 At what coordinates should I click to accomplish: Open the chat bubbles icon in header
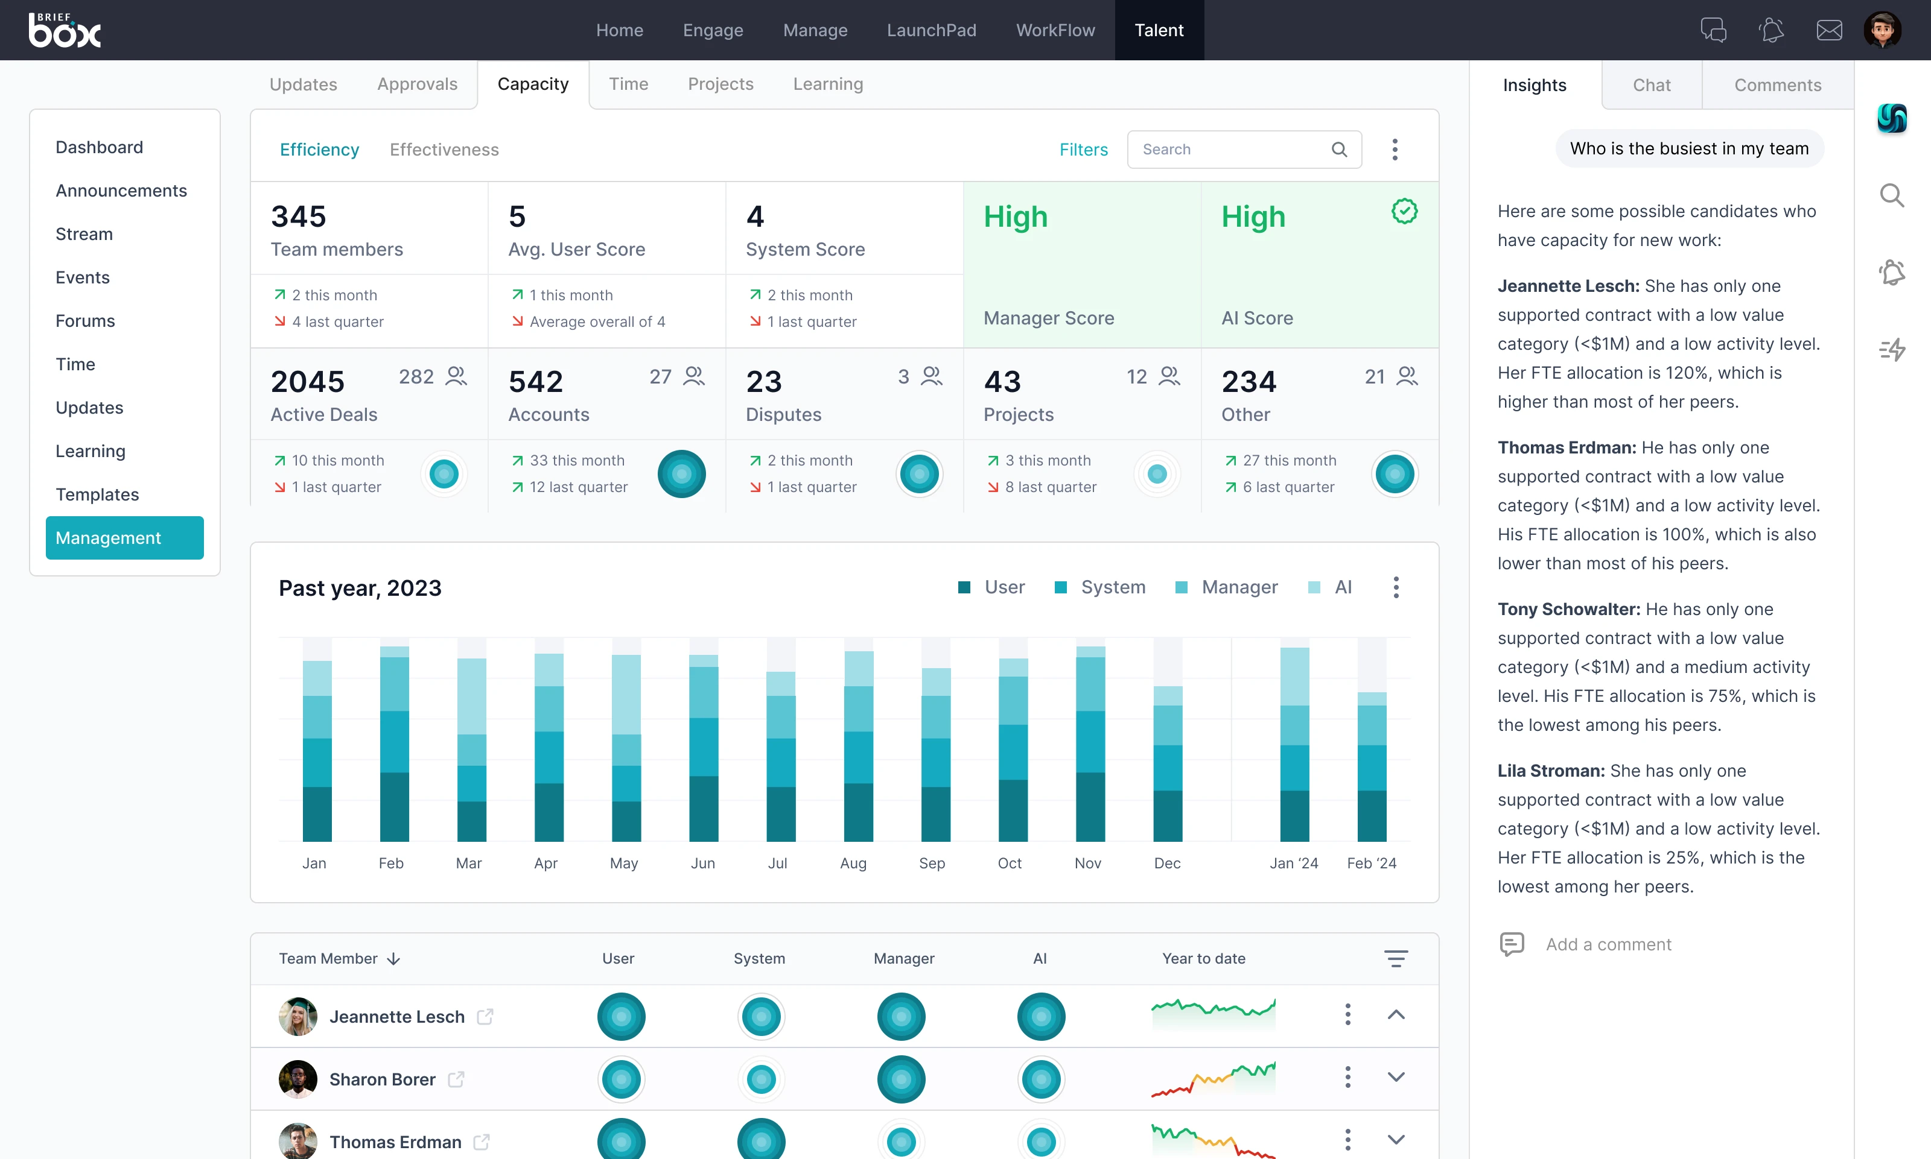point(1713,31)
